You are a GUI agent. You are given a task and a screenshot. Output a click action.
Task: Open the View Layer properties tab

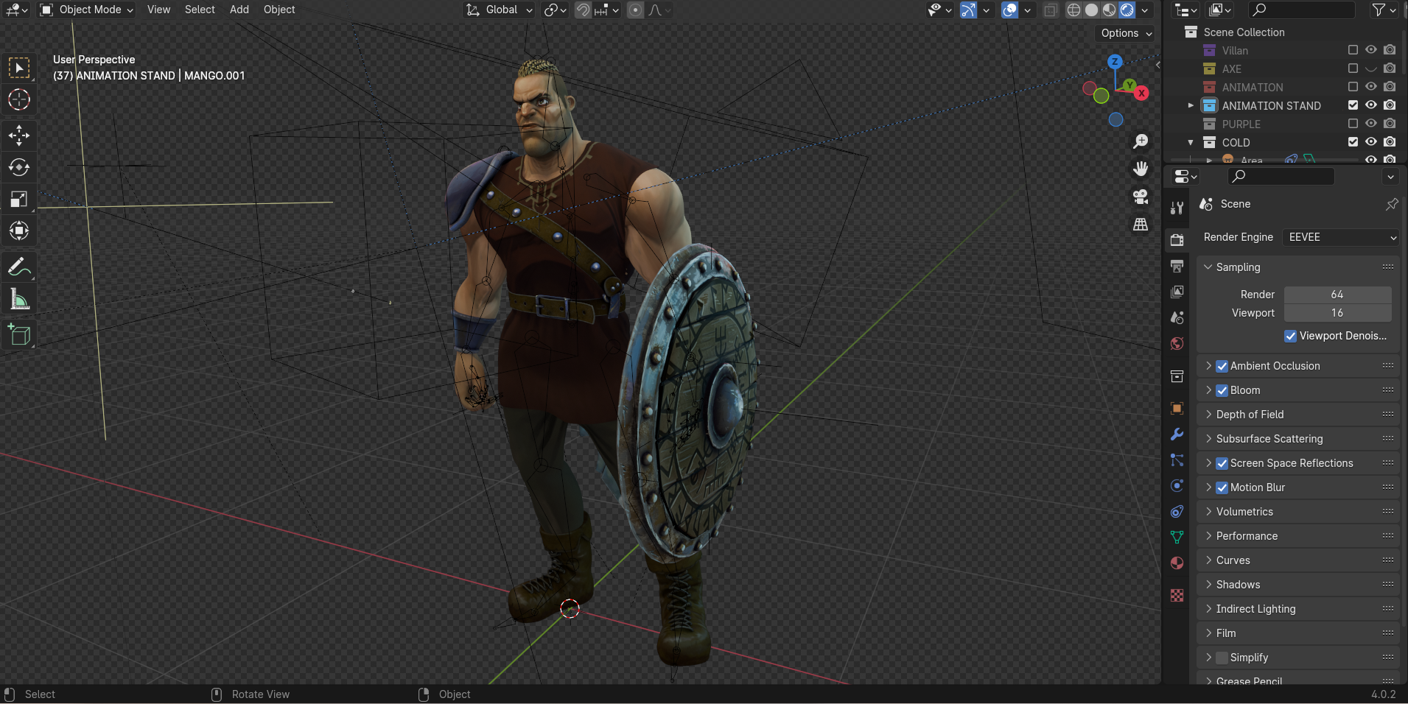(1177, 292)
